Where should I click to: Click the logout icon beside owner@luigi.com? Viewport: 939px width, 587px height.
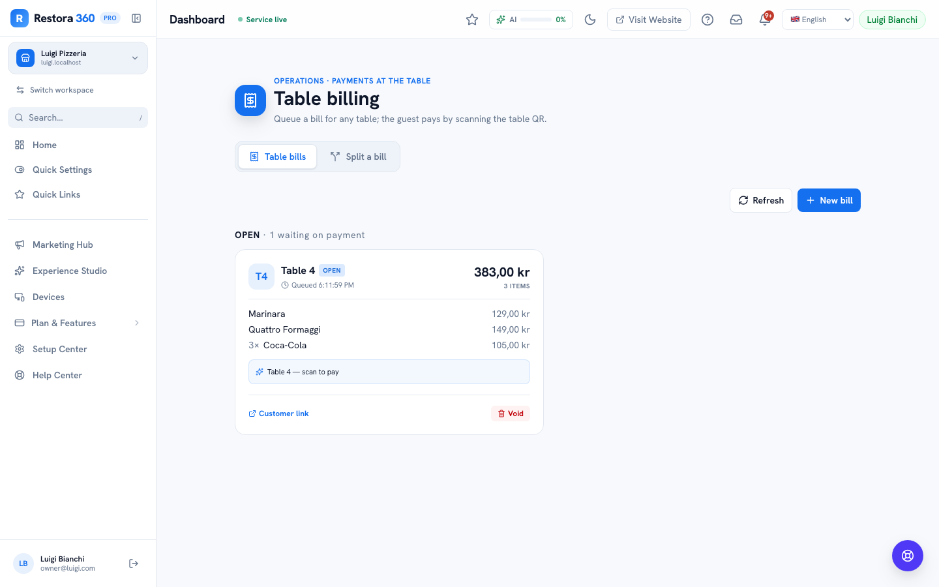(x=134, y=564)
